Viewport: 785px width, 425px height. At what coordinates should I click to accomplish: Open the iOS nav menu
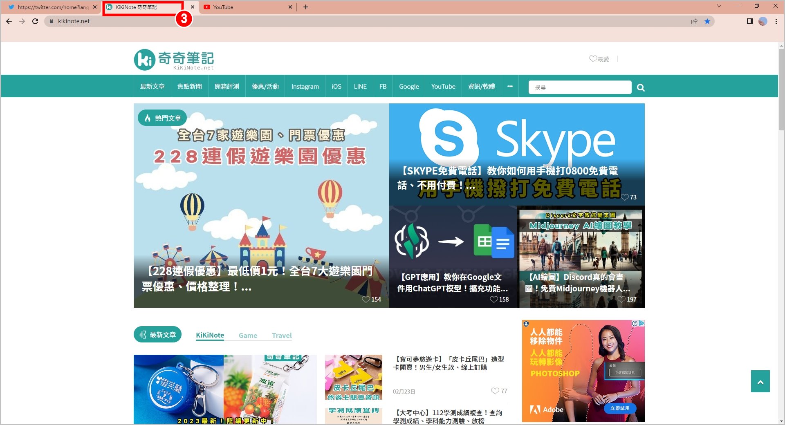click(x=336, y=86)
